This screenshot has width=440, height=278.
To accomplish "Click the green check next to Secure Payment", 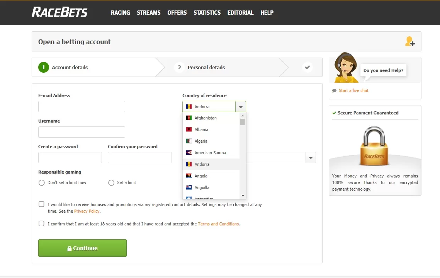I will (334, 113).
